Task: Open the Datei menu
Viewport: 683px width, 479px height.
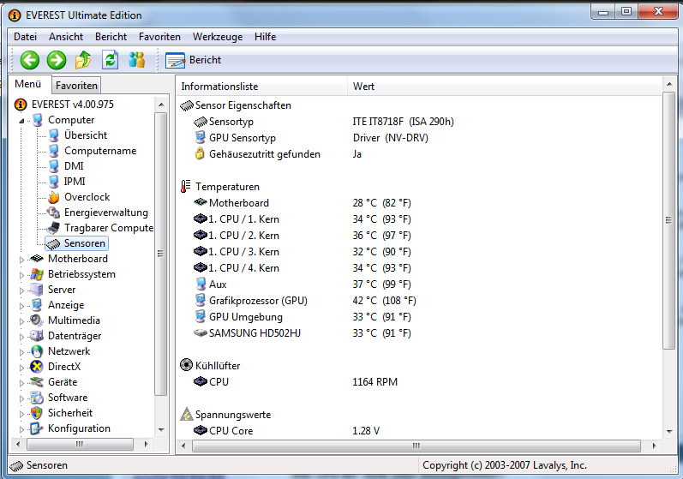Action: pyautogui.click(x=25, y=37)
